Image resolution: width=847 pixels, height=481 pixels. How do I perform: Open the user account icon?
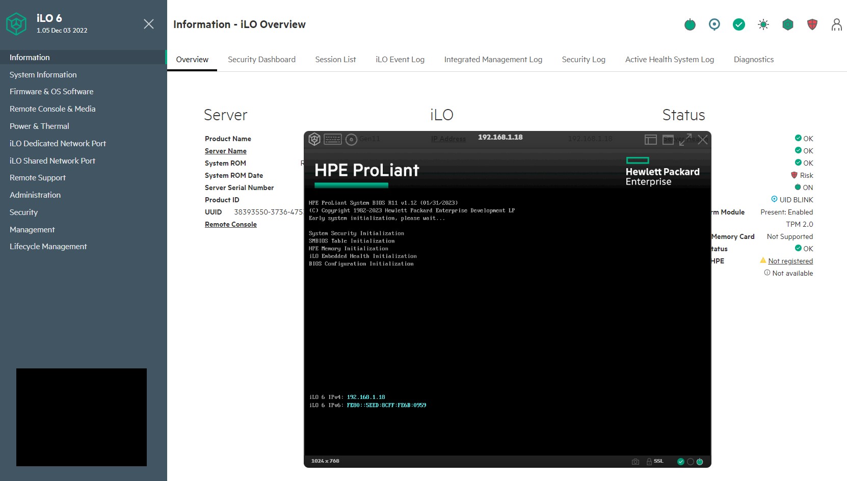click(x=837, y=24)
